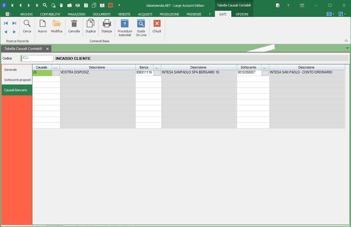Click Cerca search button

[x=27, y=27]
